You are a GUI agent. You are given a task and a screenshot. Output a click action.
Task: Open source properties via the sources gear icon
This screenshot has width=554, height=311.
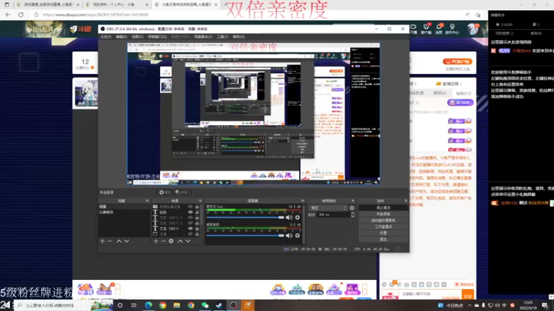click(171, 241)
